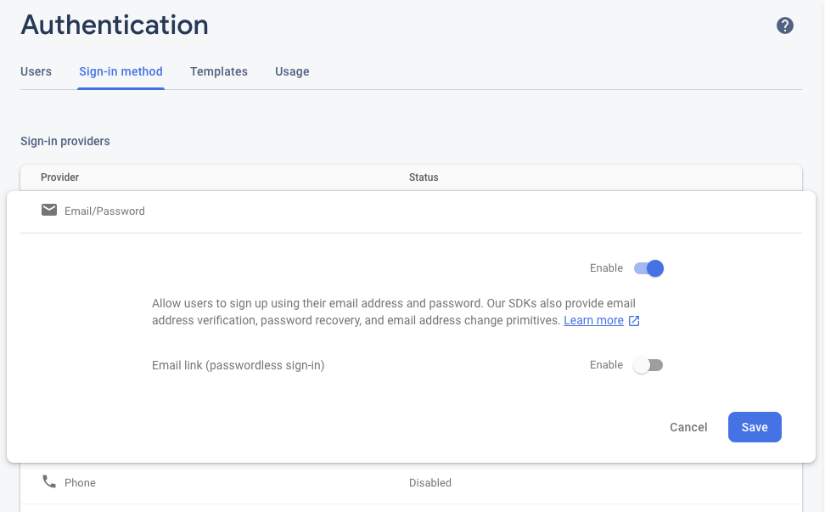The height and width of the screenshot is (512, 825).
Task: Click the external link icon beside Learn more
Action: (x=634, y=321)
